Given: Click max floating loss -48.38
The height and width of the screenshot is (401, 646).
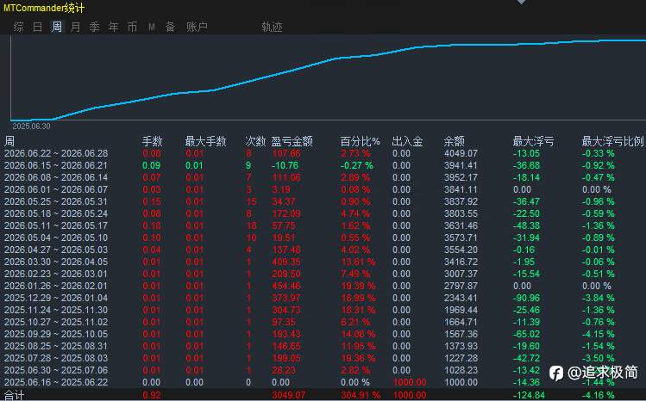Looking at the screenshot, I should [x=526, y=225].
